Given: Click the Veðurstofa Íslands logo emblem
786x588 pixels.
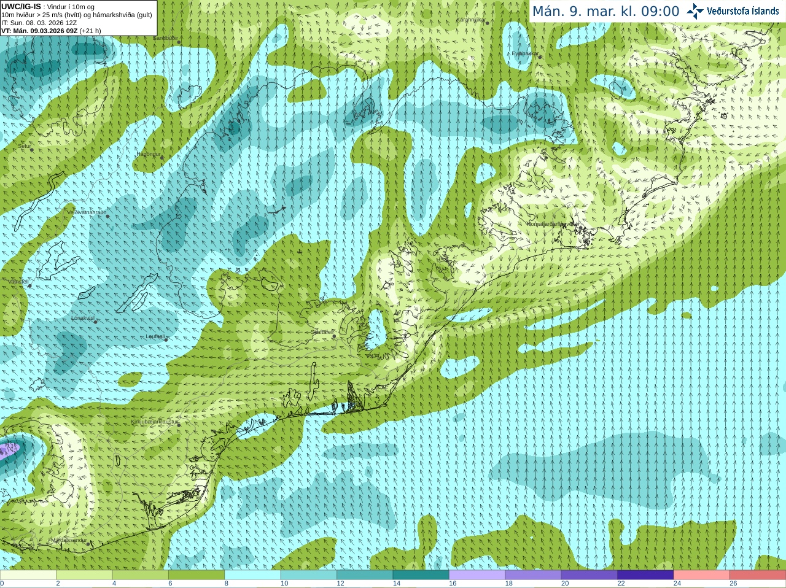Looking at the screenshot, I should pos(695,11).
